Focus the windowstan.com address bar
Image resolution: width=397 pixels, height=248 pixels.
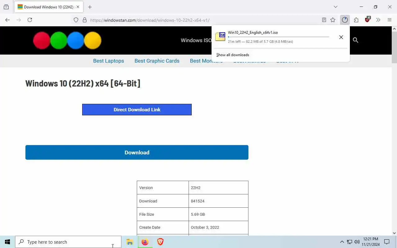205,20
